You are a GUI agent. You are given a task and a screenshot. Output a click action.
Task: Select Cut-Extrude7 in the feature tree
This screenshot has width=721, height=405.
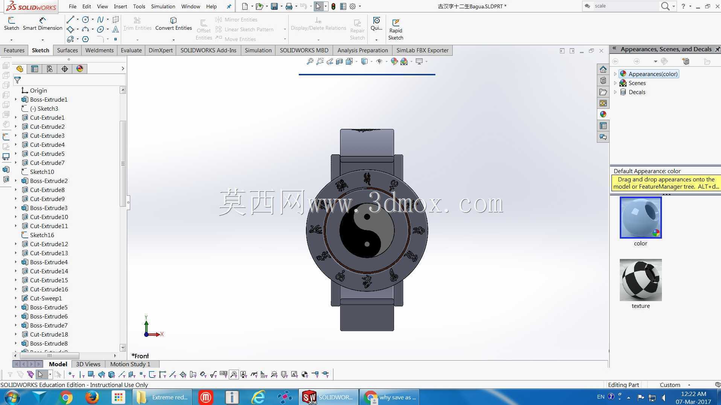click(47, 163)
